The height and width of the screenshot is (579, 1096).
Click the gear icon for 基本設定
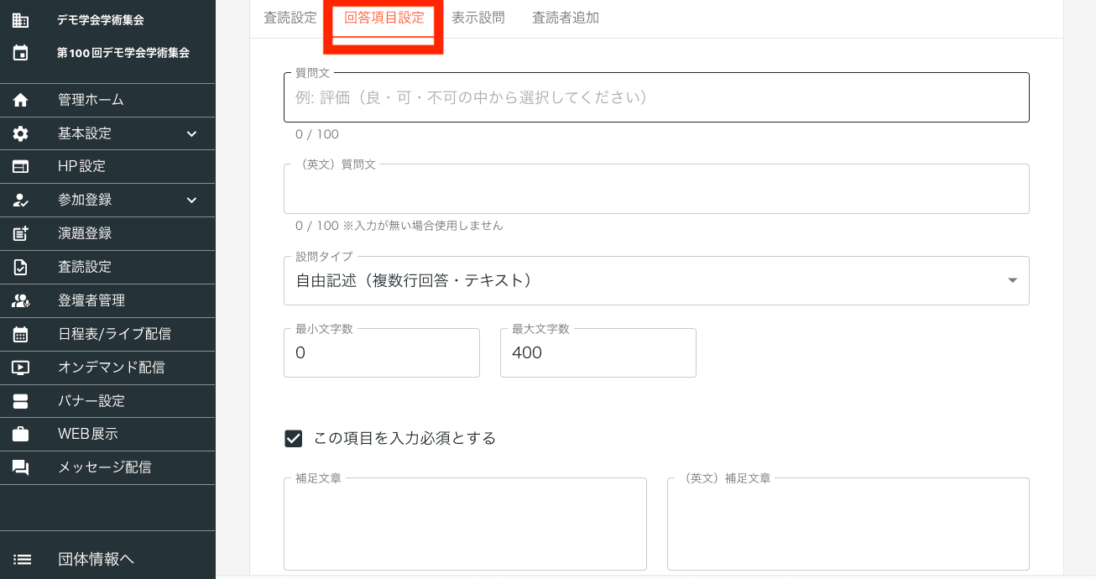pyautogui.click(x=21, y=133)
